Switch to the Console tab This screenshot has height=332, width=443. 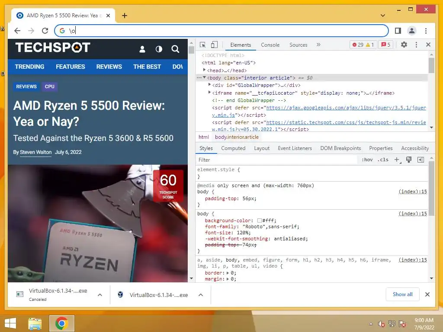coord(270,45)
